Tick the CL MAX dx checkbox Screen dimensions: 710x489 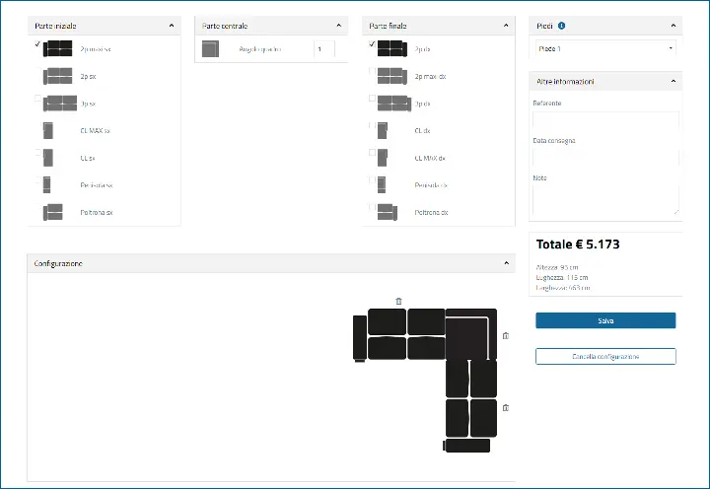point(372,153)
